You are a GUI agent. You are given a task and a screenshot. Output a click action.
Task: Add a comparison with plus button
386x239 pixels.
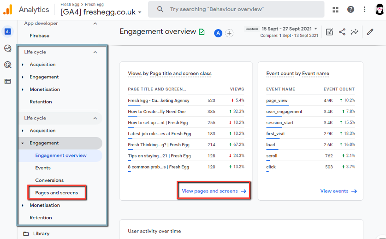point(229,33)
